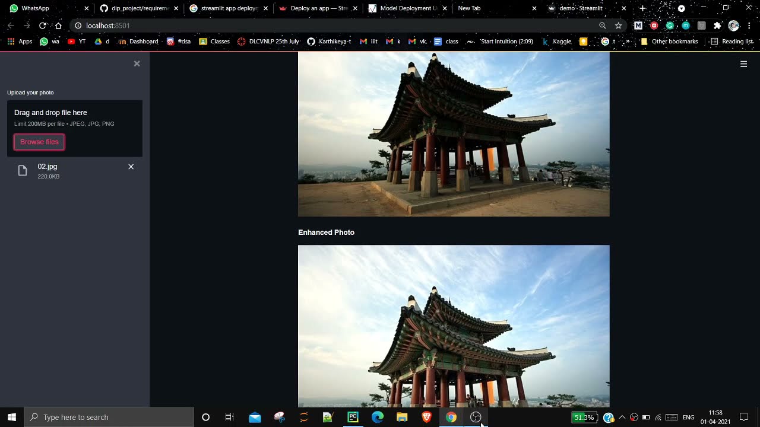Switch to the WhatsApp tab
Viewport: 760px width, 427px height.
coord(46,8)
